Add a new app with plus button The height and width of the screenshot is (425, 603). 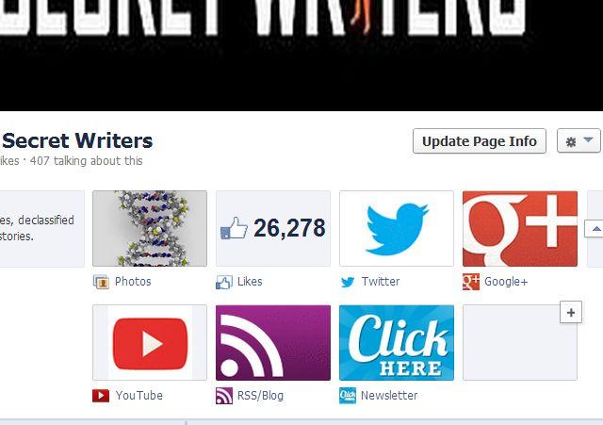point(571,312)
